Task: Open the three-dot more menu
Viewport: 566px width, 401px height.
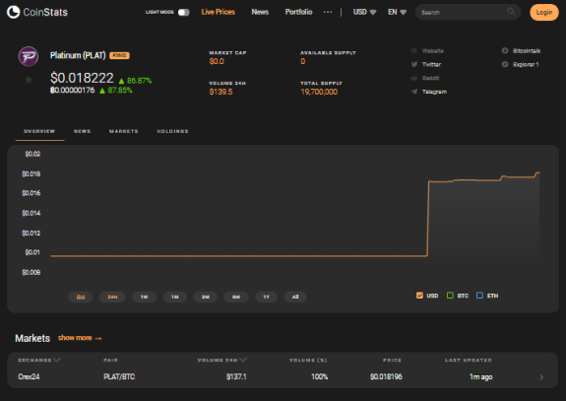Action: click(328, 12)
